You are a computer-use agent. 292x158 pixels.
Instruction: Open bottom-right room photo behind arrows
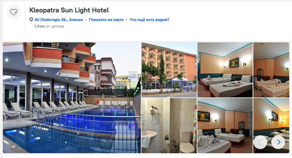click(271, 126)
